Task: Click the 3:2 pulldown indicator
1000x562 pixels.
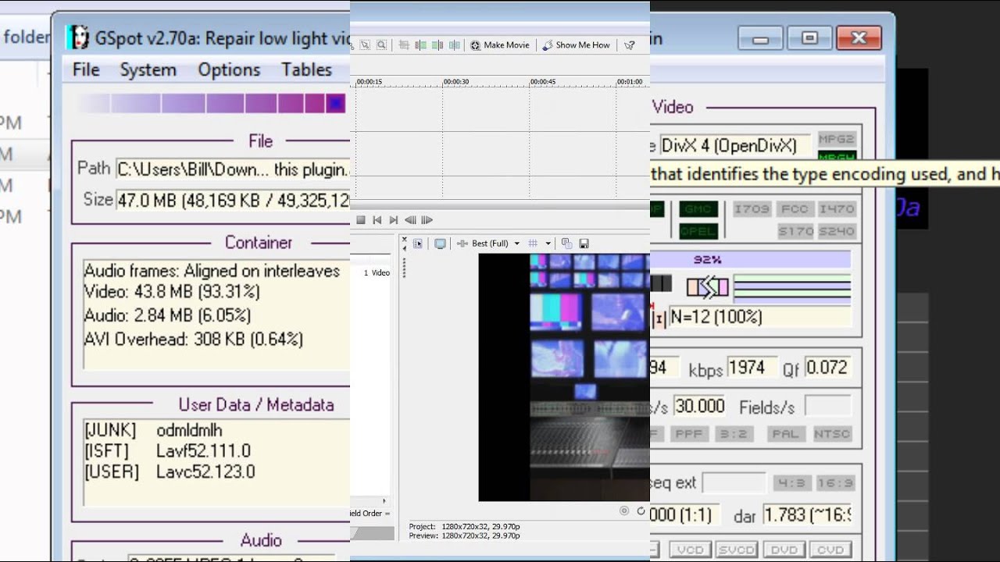Action: pyautogui.click(x=734, y=434)
